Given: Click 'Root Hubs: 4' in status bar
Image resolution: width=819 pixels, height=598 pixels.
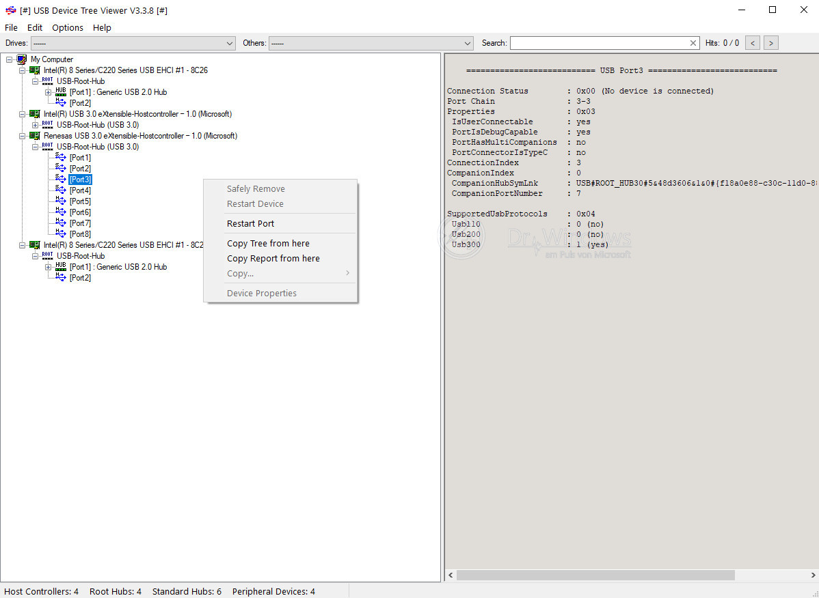Looking at the screenshot, I should point(116,591).
